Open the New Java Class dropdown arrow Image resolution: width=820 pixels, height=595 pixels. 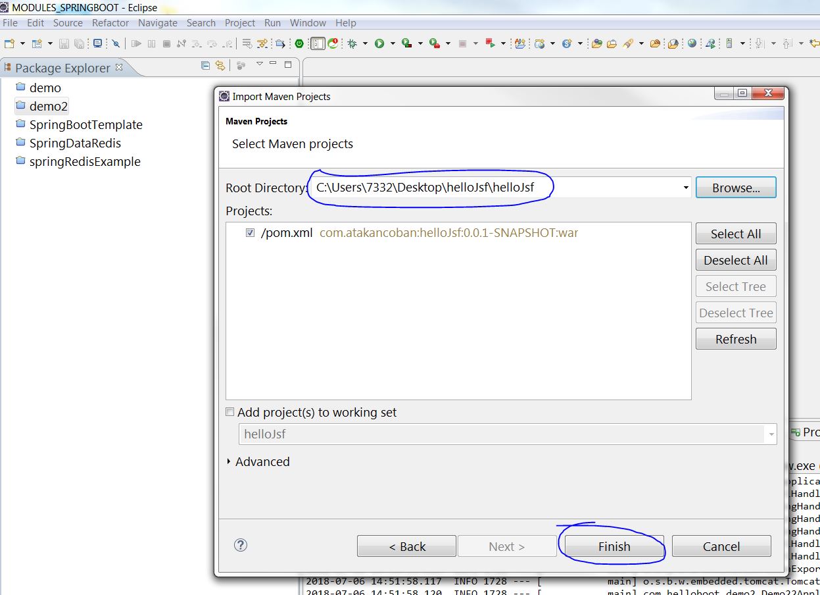pos(552,44)
